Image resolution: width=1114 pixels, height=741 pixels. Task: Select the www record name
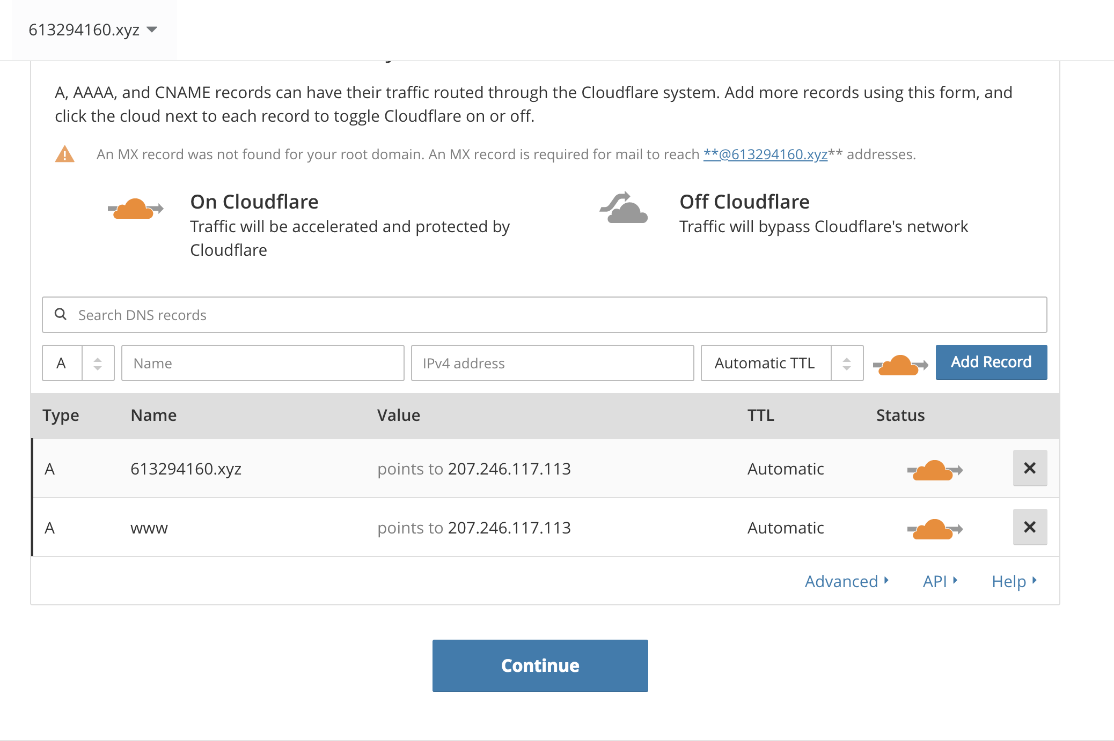pos(149,528)
